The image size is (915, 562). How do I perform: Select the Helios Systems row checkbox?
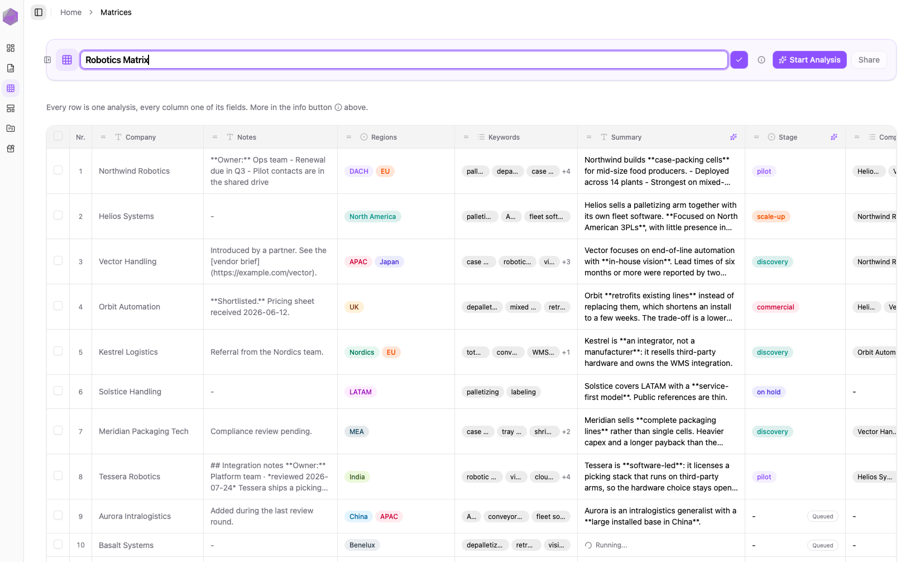point(58,215)
